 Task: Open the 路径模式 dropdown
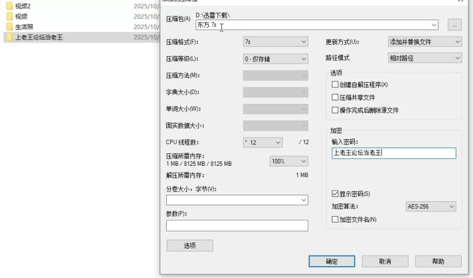coord(424,58)
